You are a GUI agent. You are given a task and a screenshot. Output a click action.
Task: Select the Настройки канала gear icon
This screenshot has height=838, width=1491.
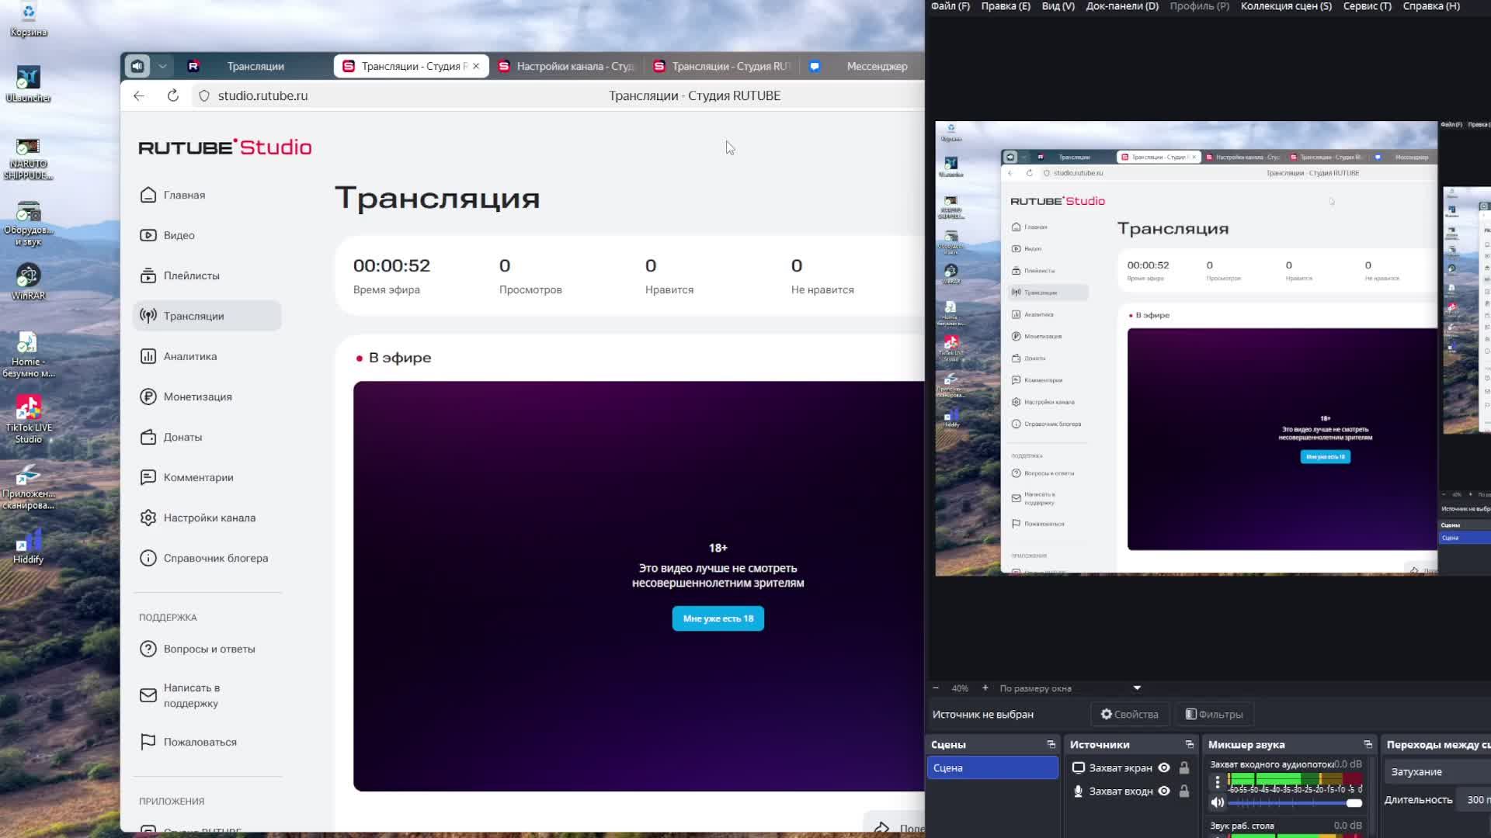click(148, 518)
